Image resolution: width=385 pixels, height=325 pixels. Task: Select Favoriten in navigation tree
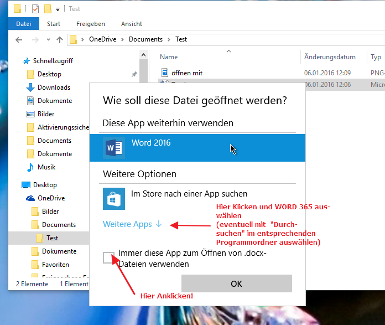55,265
